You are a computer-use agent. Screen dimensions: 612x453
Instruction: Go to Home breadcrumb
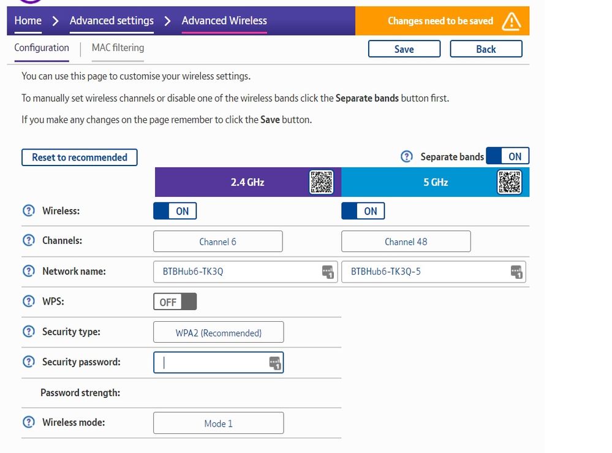[x=28, y=21]
